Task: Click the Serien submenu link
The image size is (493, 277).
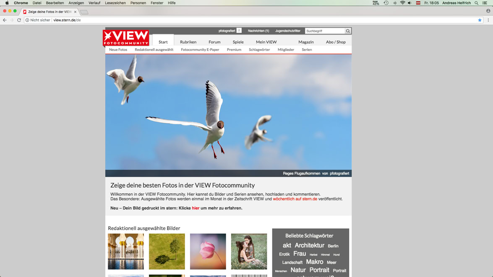Action: 307,49
